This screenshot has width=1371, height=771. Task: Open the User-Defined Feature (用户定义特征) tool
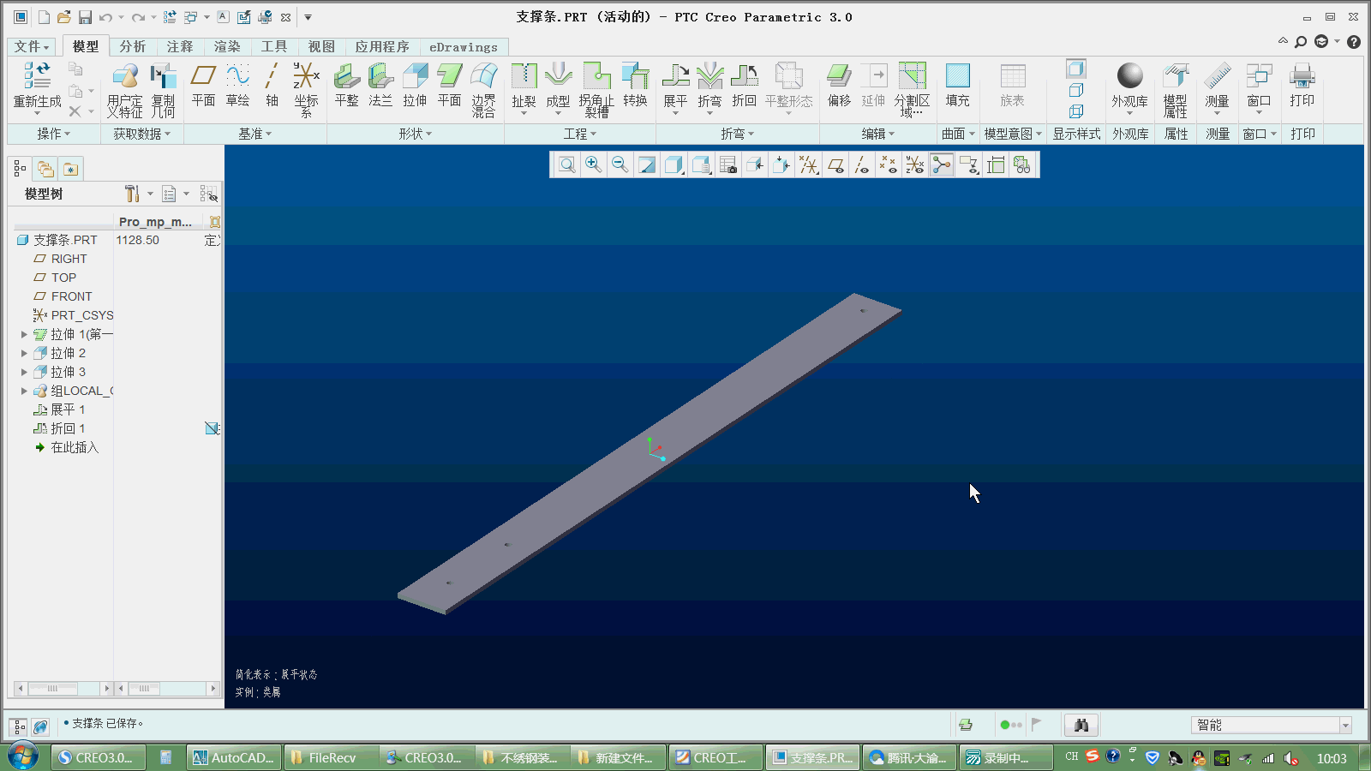click(x=125, y=88)
